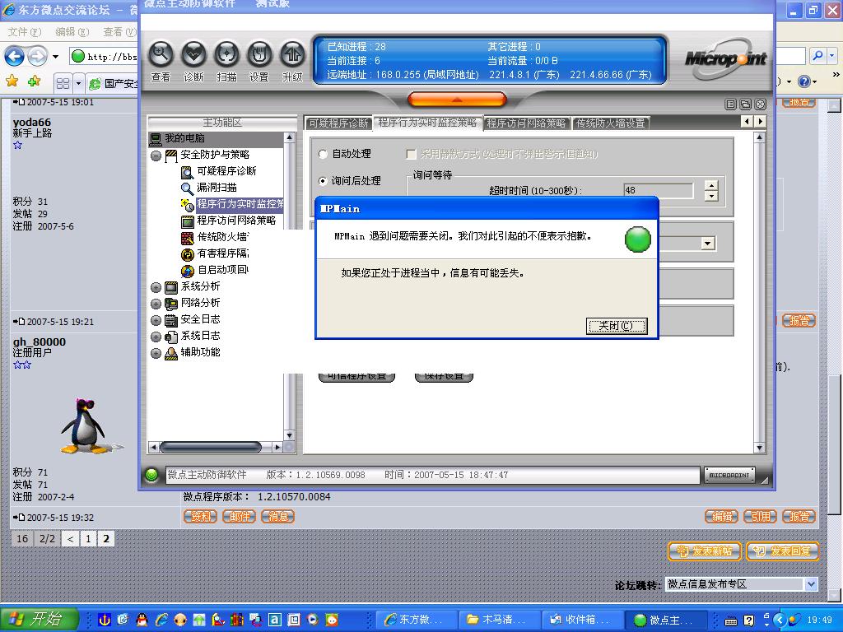Expand the 系统日志 tree node
The height and width of the screenshot is (632, 843).
(156, 337)
